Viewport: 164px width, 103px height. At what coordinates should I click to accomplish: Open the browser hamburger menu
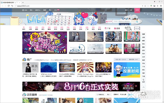(x=161, y=6)
